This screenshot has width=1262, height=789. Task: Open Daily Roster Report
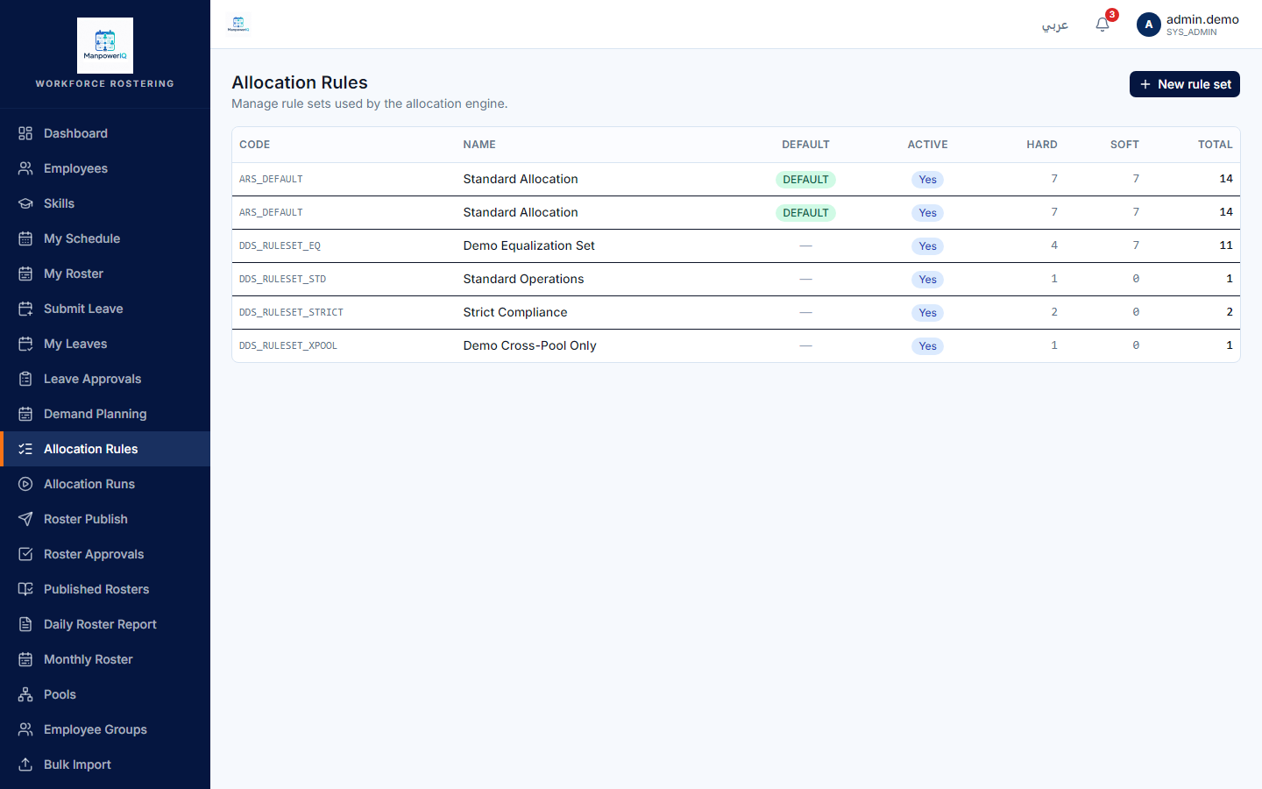pos(105,624)
